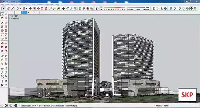Select the Dimension tool
The width and height of the screenshot is (200, 108).
6,56
